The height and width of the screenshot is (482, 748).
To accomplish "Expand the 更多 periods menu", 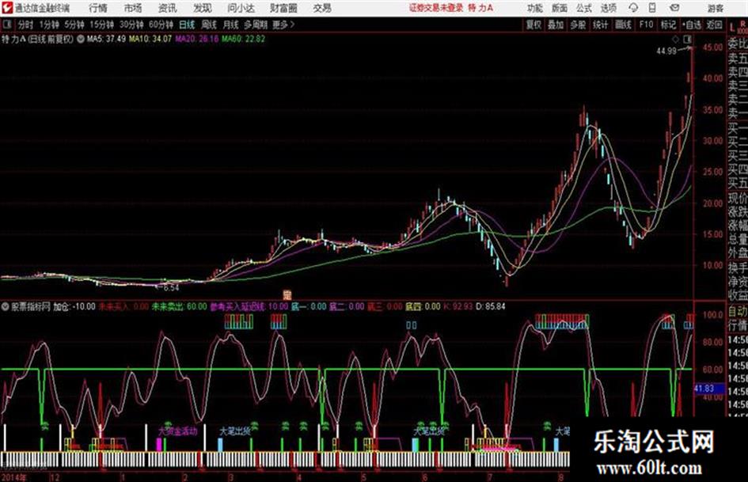I will (x=284, y=25).
